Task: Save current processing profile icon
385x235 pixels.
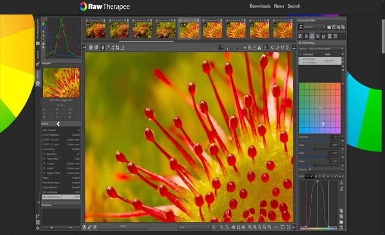Action: (x=333, y=27)
